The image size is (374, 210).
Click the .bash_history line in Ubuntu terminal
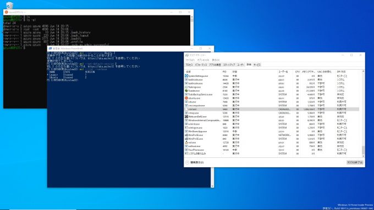tap(47, 32)
